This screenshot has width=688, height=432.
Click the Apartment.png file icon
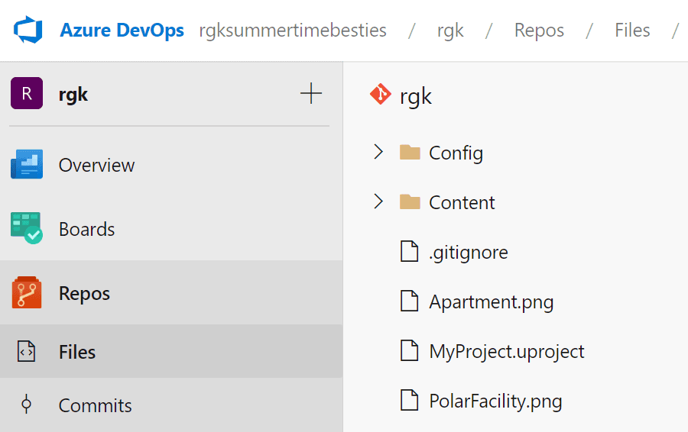410,301
